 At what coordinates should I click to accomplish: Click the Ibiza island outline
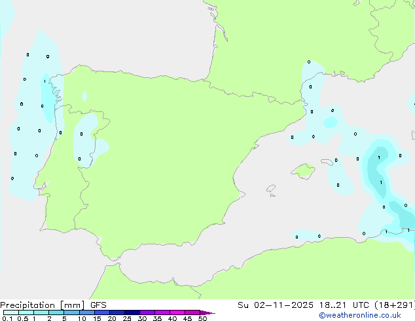[271, 189]
